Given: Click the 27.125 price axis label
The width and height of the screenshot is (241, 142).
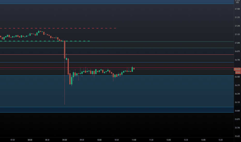Looking at the screenshot, I should [237, 34].
